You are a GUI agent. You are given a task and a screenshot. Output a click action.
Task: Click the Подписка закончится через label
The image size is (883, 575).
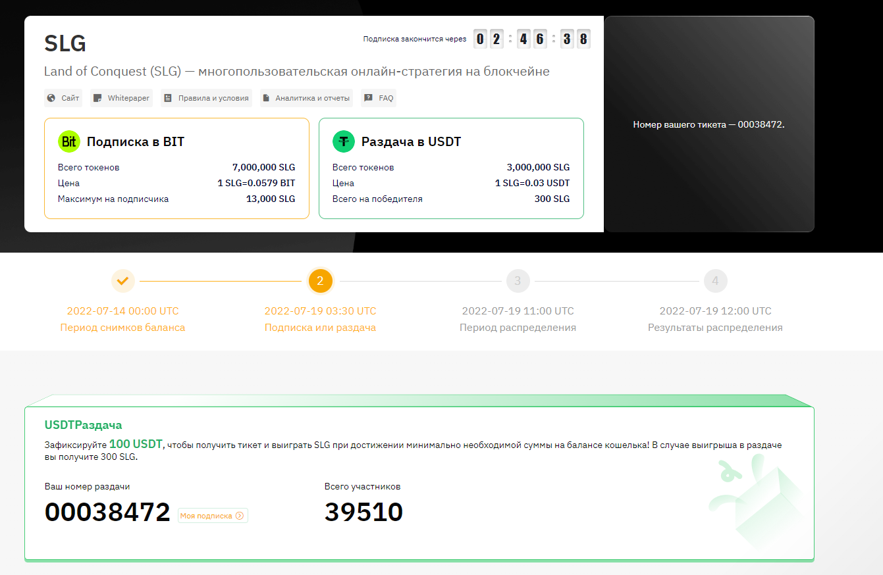tap(415, 39)
